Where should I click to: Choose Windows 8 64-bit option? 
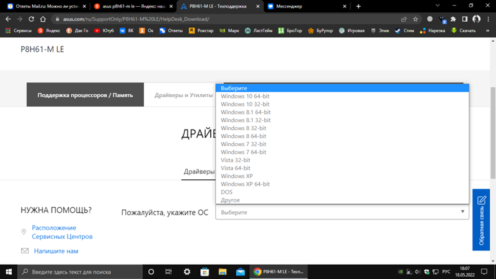coord(342,136)
